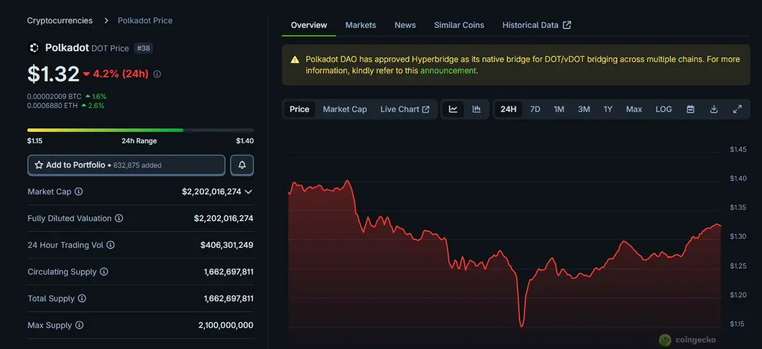Viewport: 762px width, 349px height.
Task: Toggle the LOG scale option
Action: pyautogui.click(x=664, y=109)
